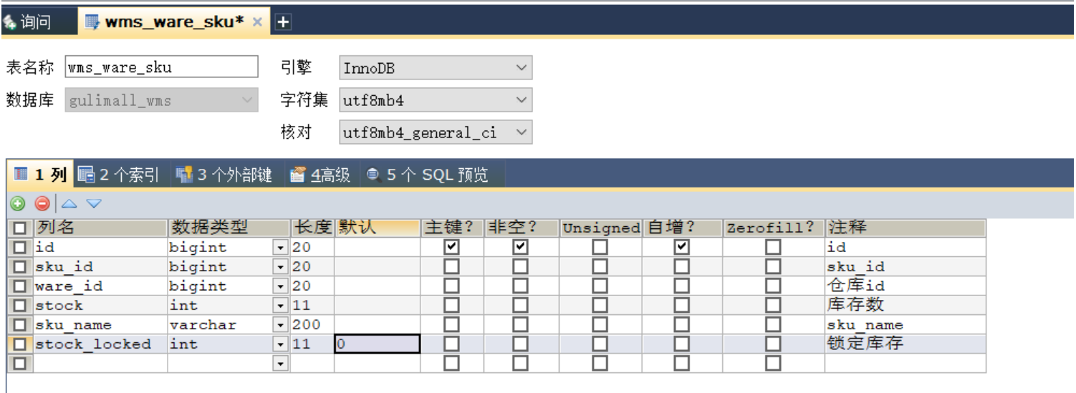The width and height of the screenshot is (1076, 393).
Task: Open the 3 个外部键 foreign keys tab
Action: [x=224, y=174]
